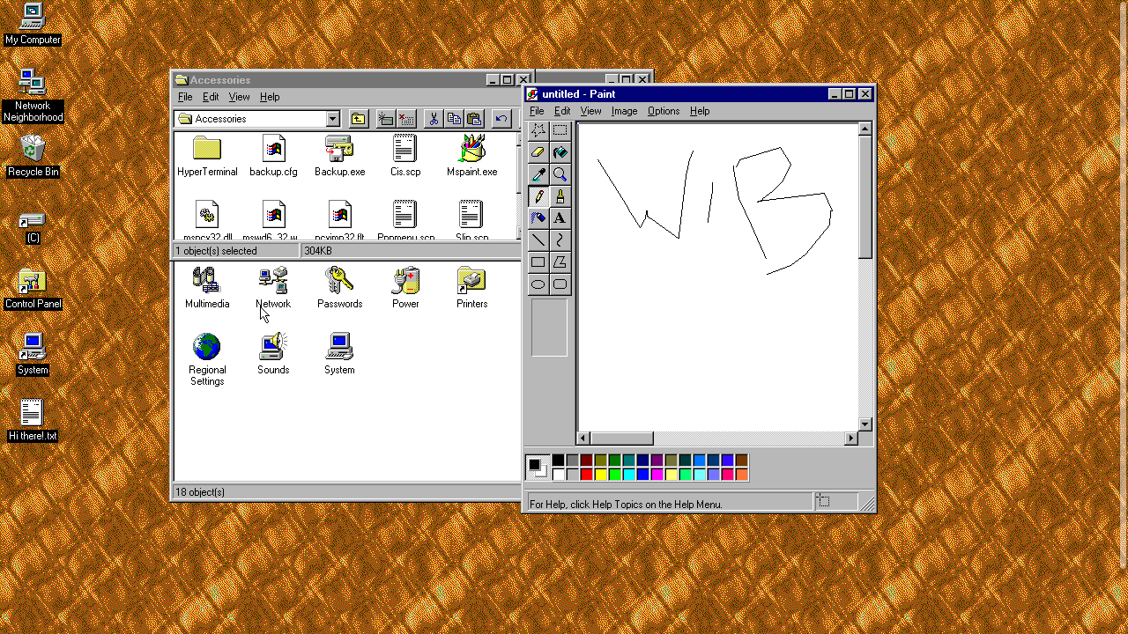Choose the Pencil tool in Paint
This screenshot has height=634, width=1128.
point(538,196)
